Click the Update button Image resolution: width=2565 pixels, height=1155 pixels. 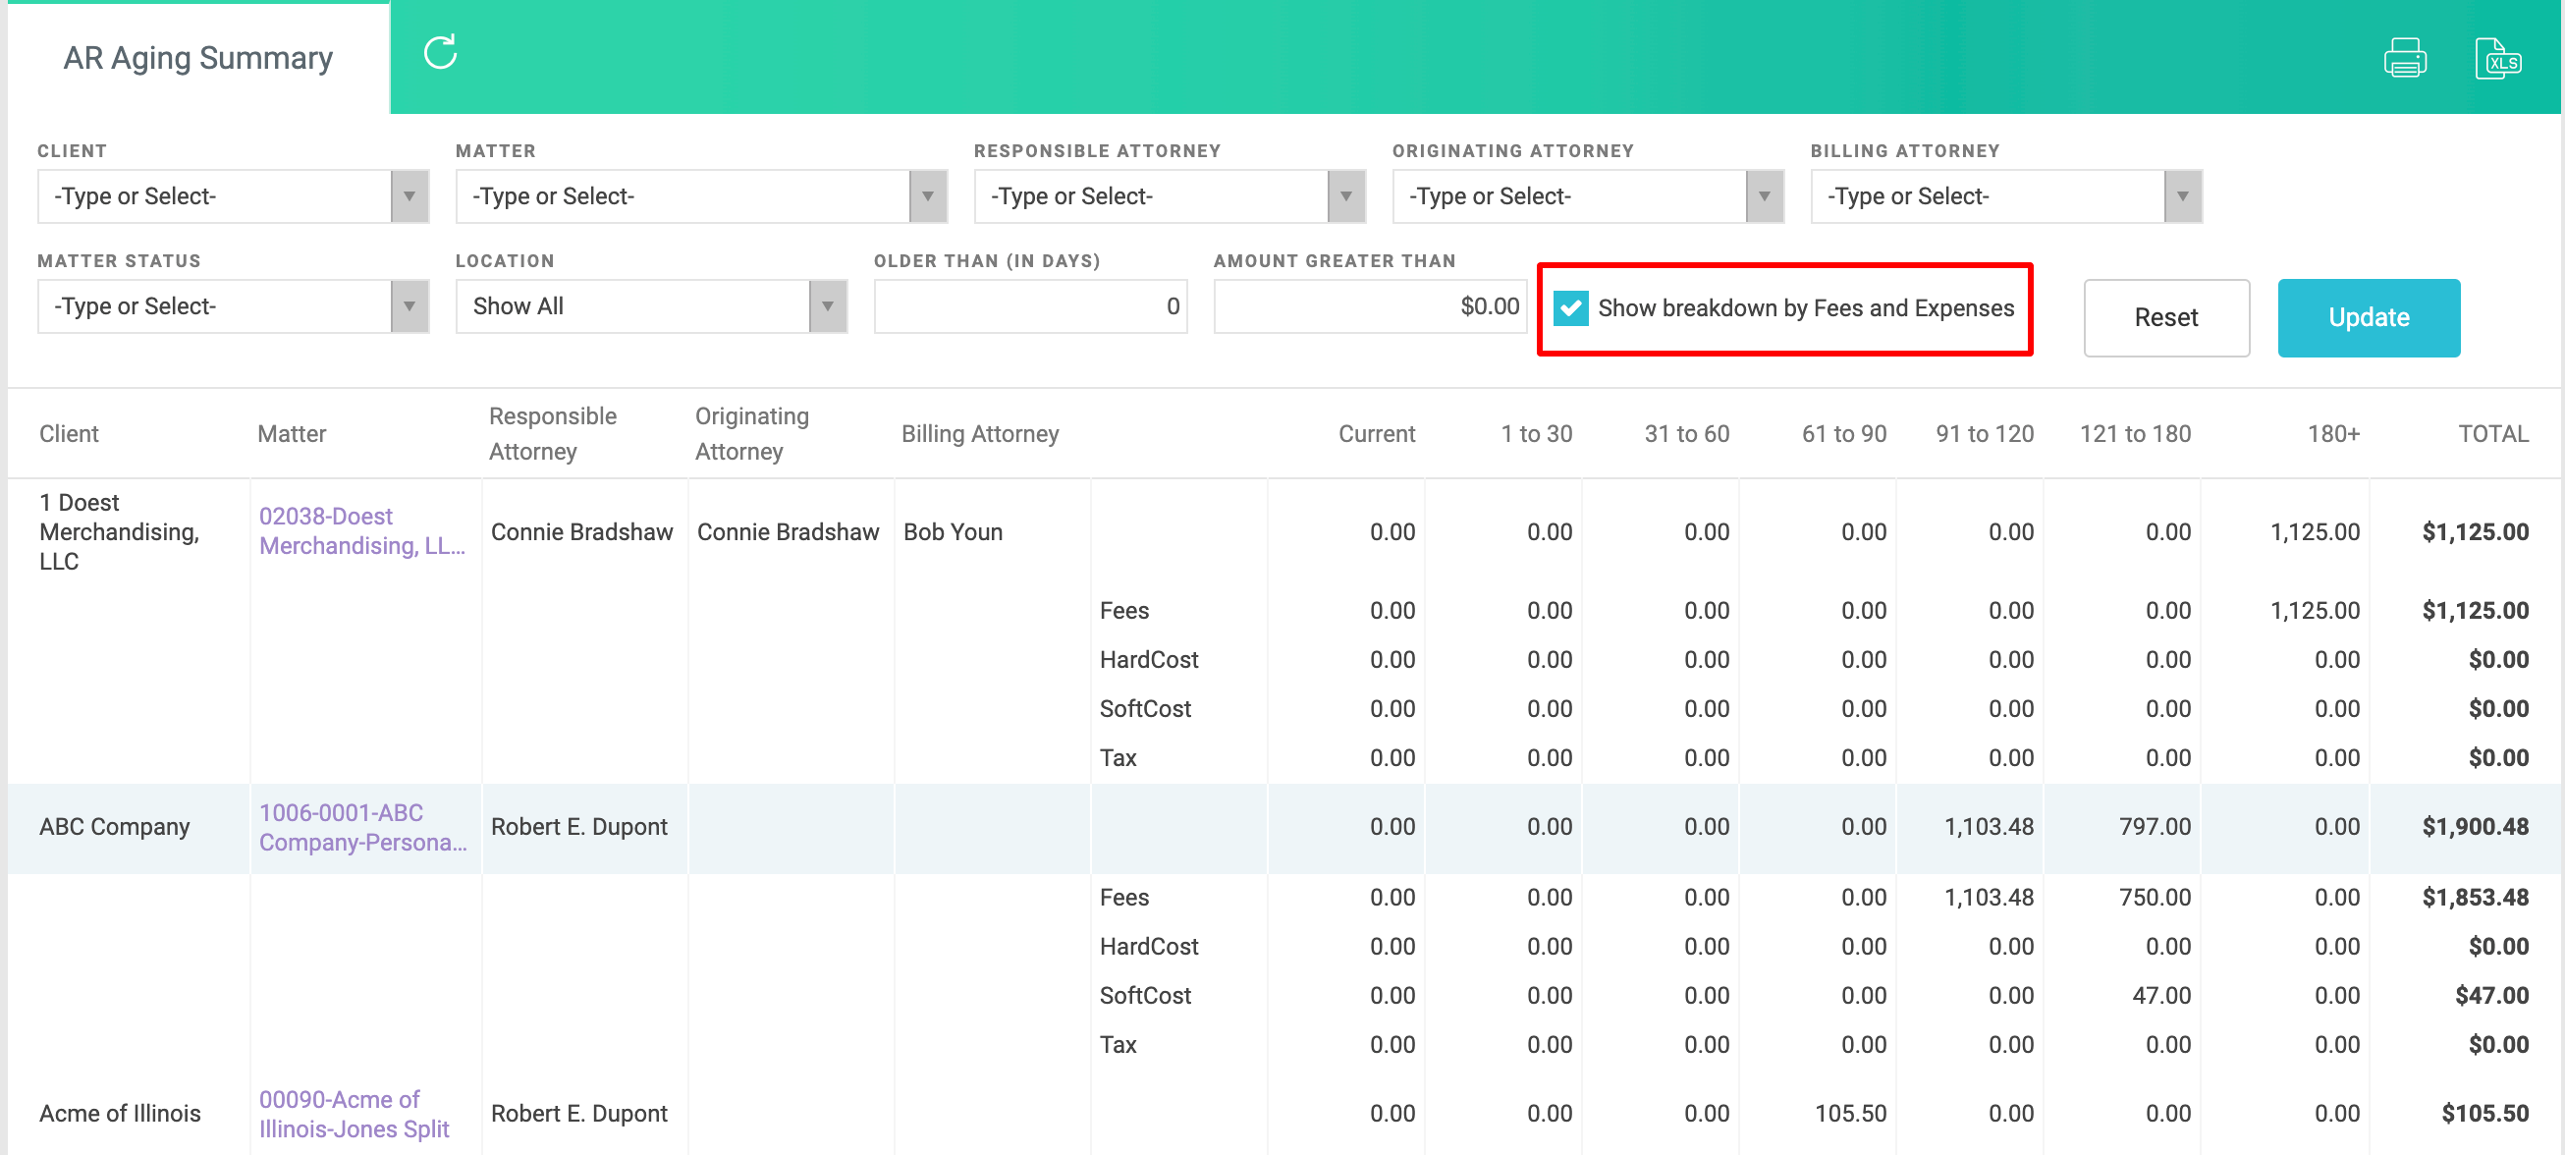(2368, 317)
